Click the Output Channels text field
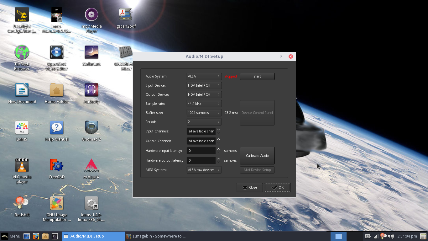This screenshot has width=428, height=241. click(x=201, y=141)
